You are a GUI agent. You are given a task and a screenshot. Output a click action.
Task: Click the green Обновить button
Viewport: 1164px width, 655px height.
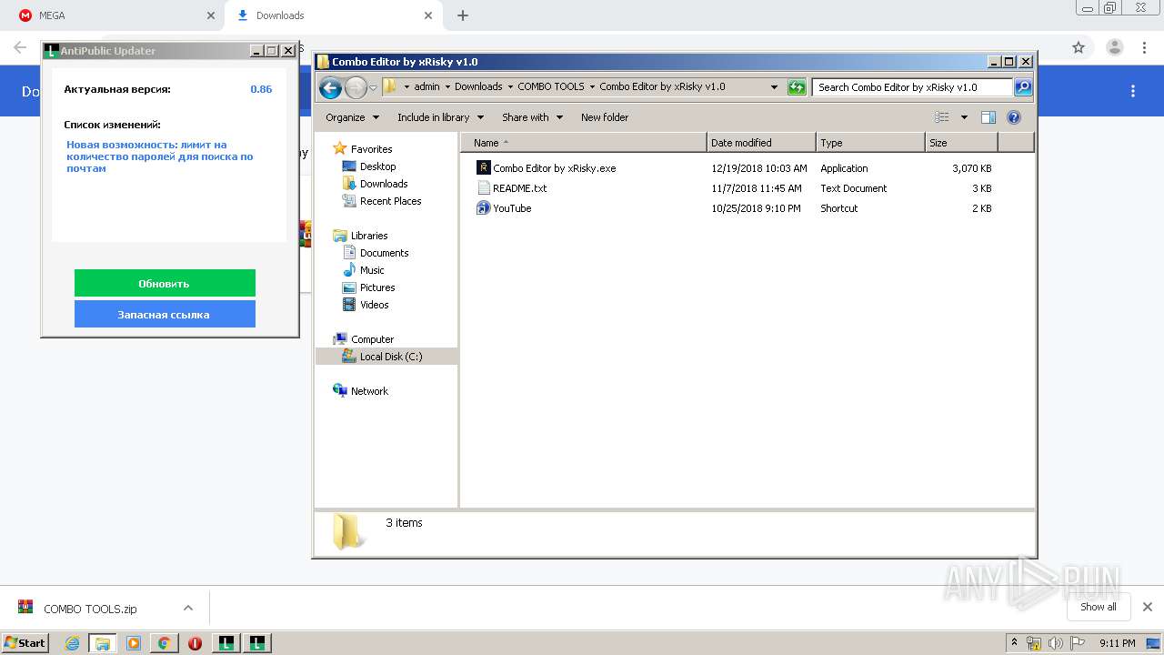coord(165,283)
